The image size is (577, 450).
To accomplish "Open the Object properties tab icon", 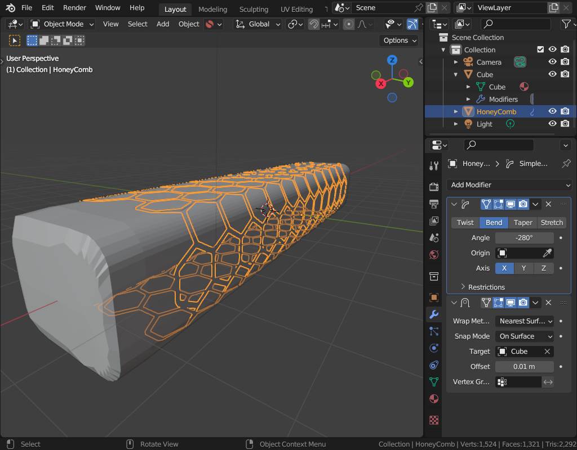I will (x=434, y=297).
